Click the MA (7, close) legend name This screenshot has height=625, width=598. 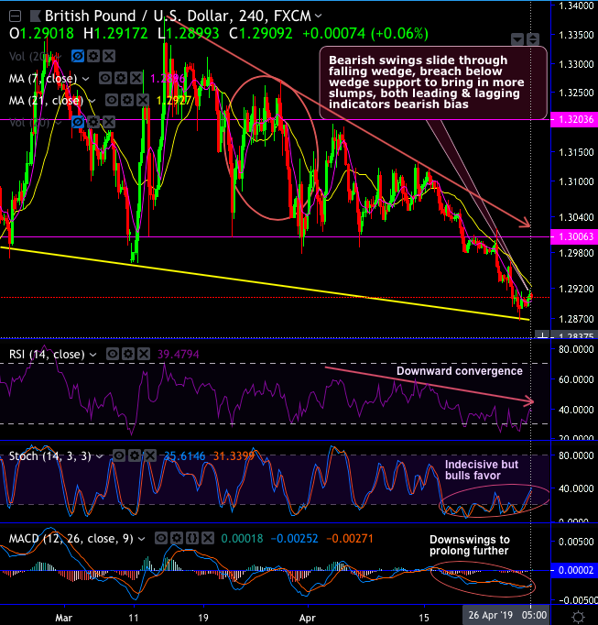coord(43,79)
